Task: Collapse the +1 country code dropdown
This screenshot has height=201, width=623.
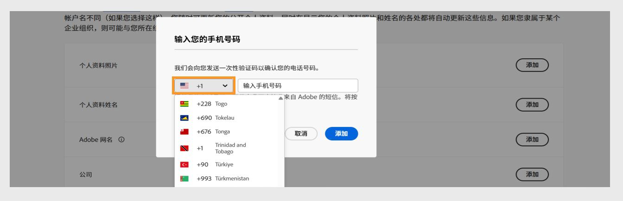Action: pyautogui.click(x=225, y=86)
